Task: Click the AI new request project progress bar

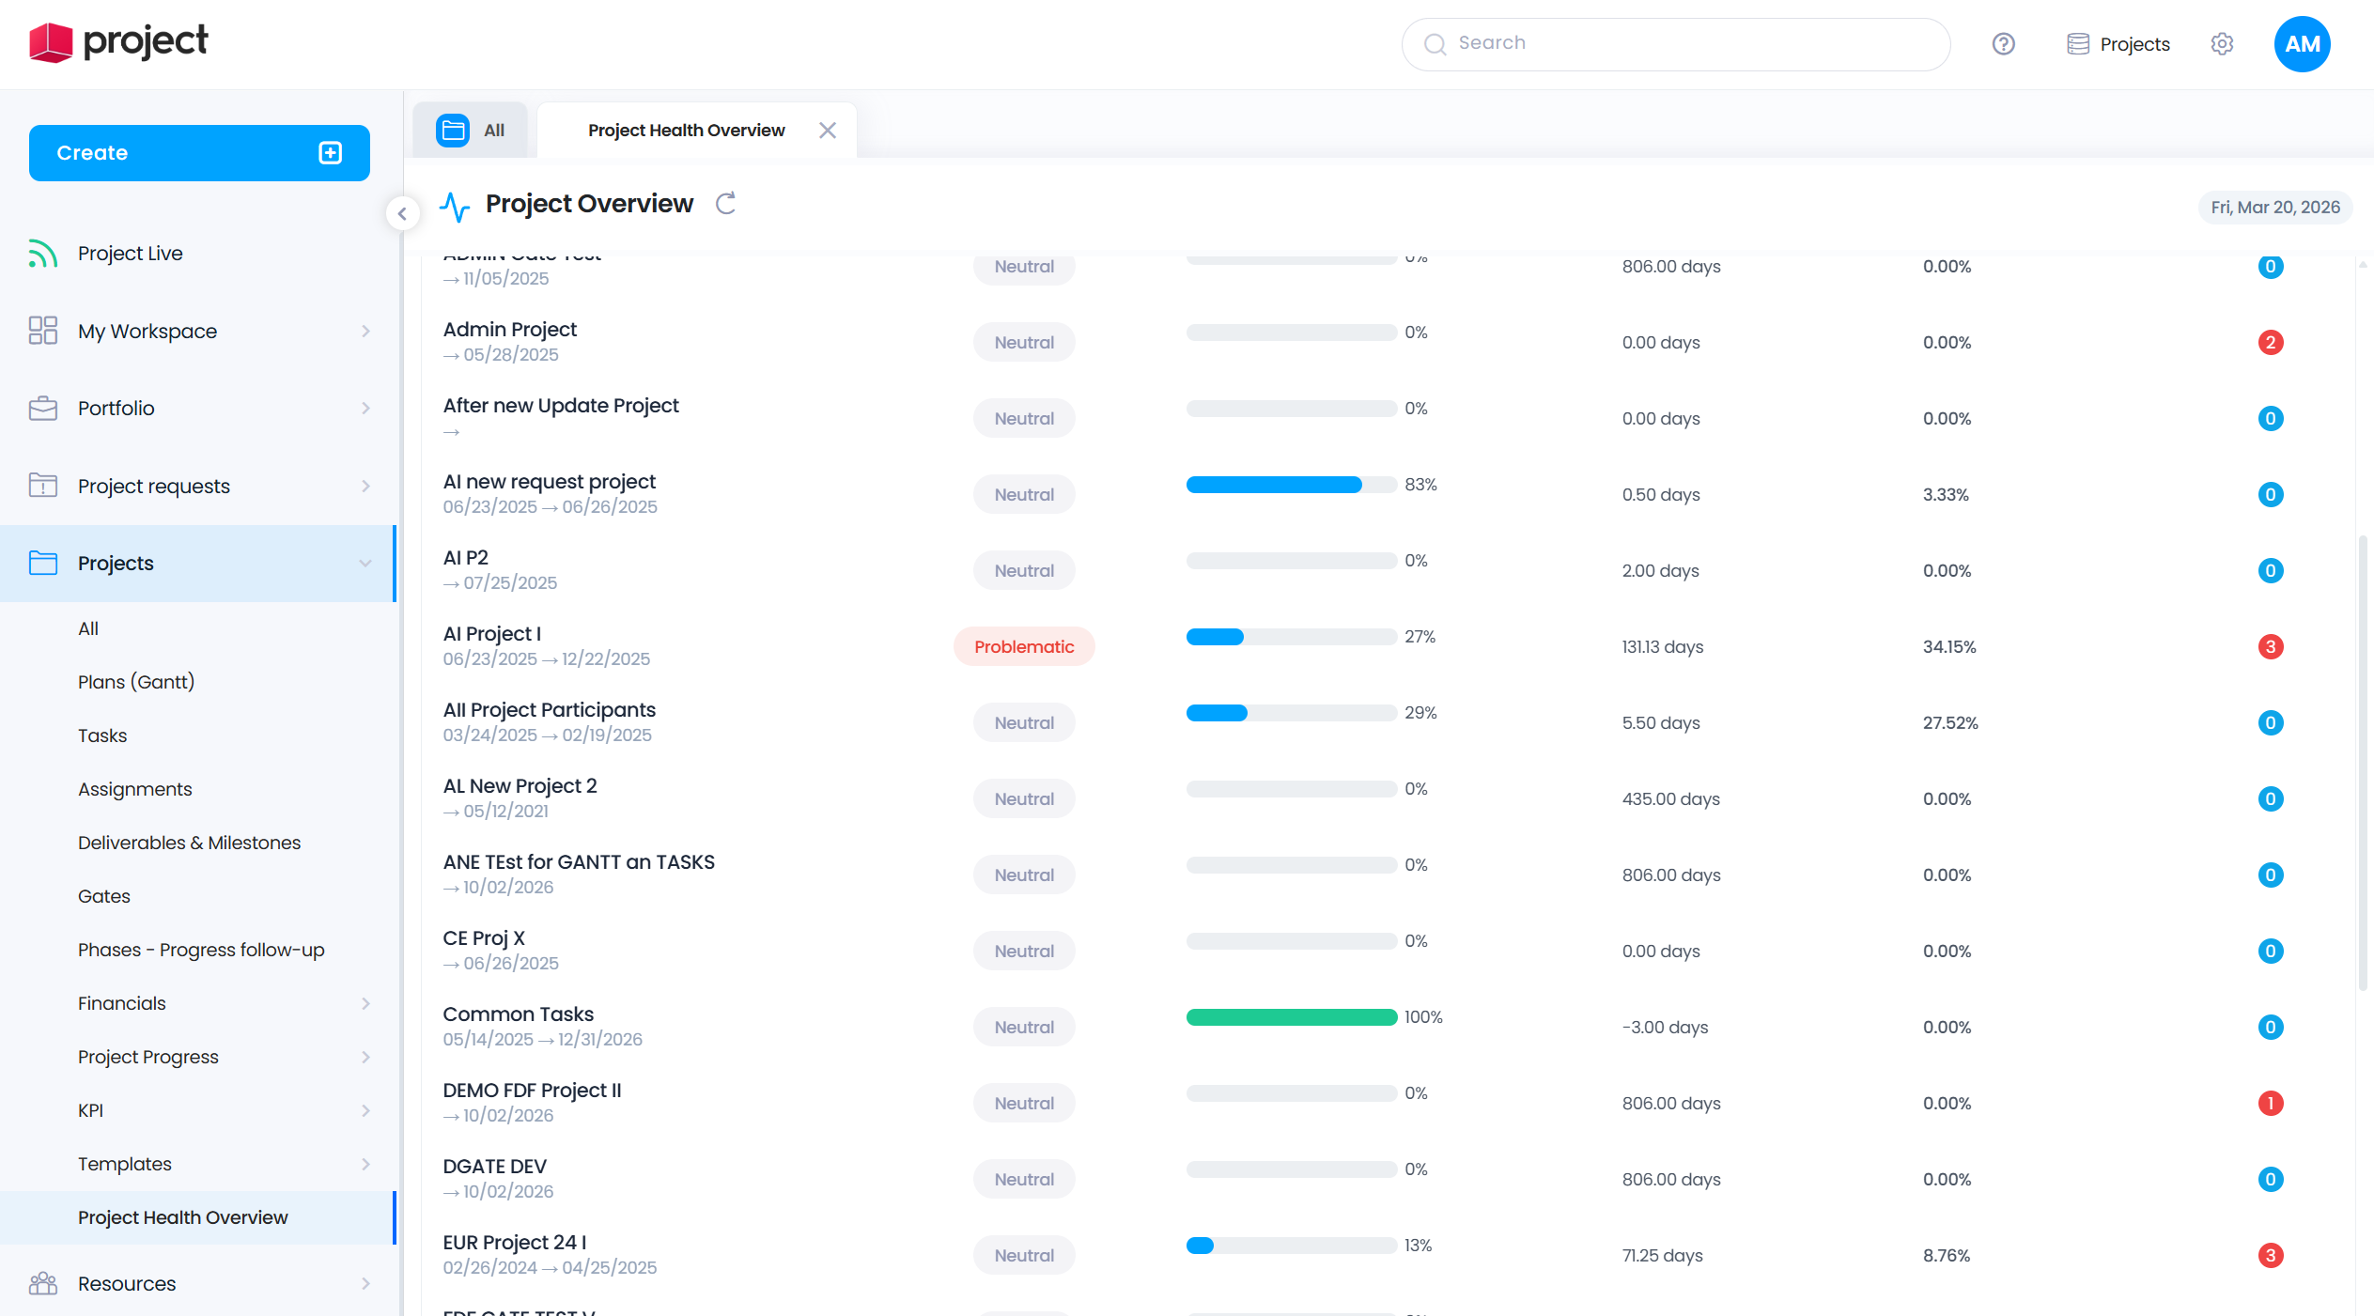Action: coord(1291,485)
